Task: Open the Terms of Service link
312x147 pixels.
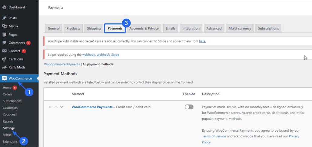Action: pyautogui.click(x=214, y=136)
